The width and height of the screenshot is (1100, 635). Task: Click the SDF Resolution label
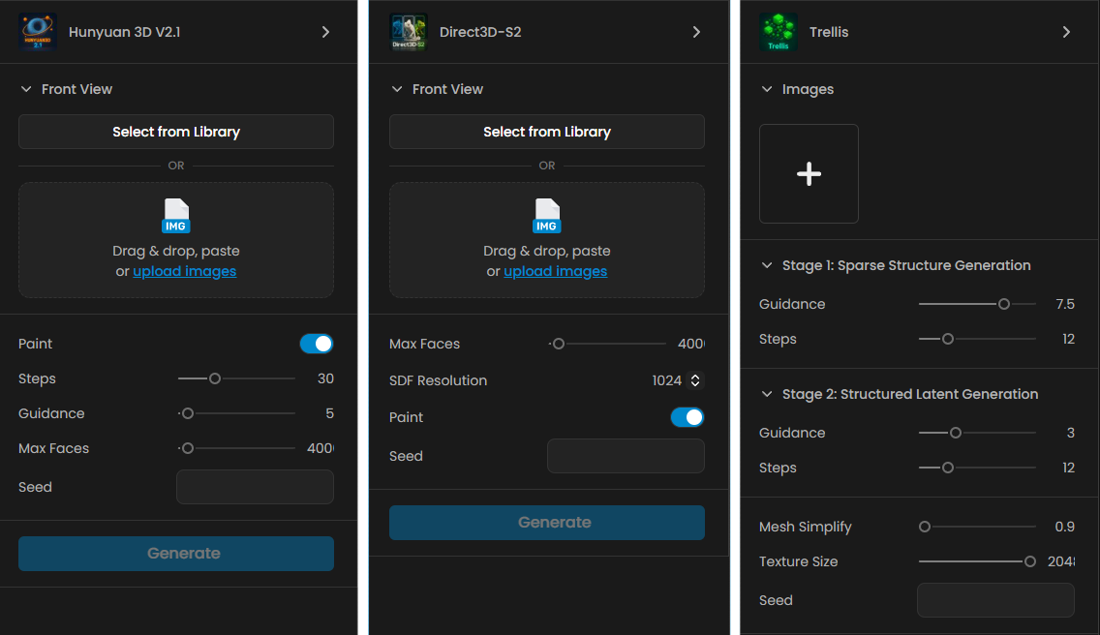click(438, 380)
